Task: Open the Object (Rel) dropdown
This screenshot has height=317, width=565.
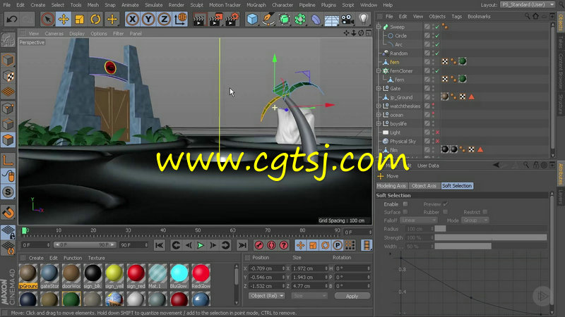Action: tap(266, 296)
